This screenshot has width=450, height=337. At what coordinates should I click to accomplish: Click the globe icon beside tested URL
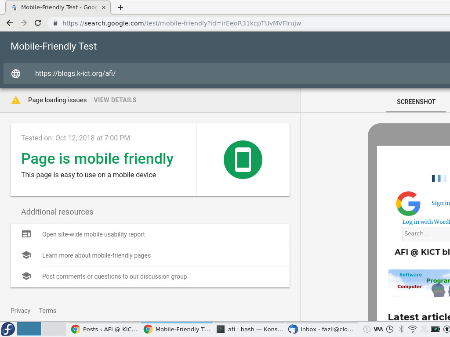pyautogui.click(x=16, y=74)
